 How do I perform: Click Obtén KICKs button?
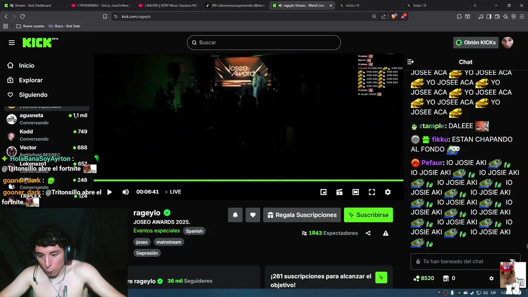point(476,42)
